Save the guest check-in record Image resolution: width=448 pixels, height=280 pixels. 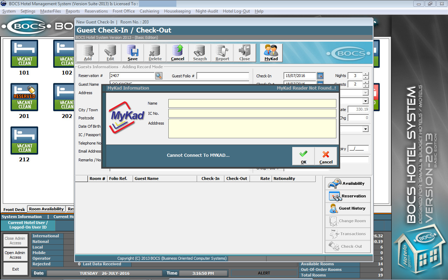133,53
